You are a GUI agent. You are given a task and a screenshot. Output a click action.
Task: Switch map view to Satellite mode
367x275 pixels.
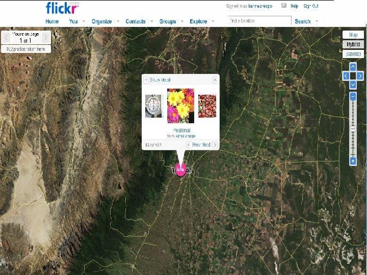[353, 54]
